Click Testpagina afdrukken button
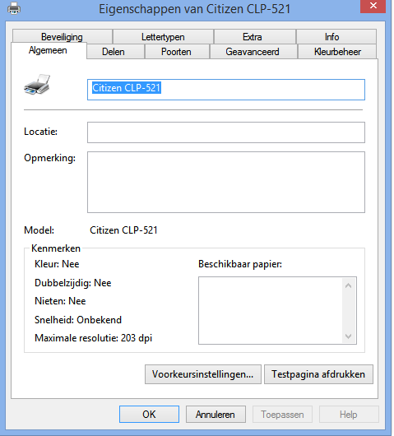 click(318, 374)
